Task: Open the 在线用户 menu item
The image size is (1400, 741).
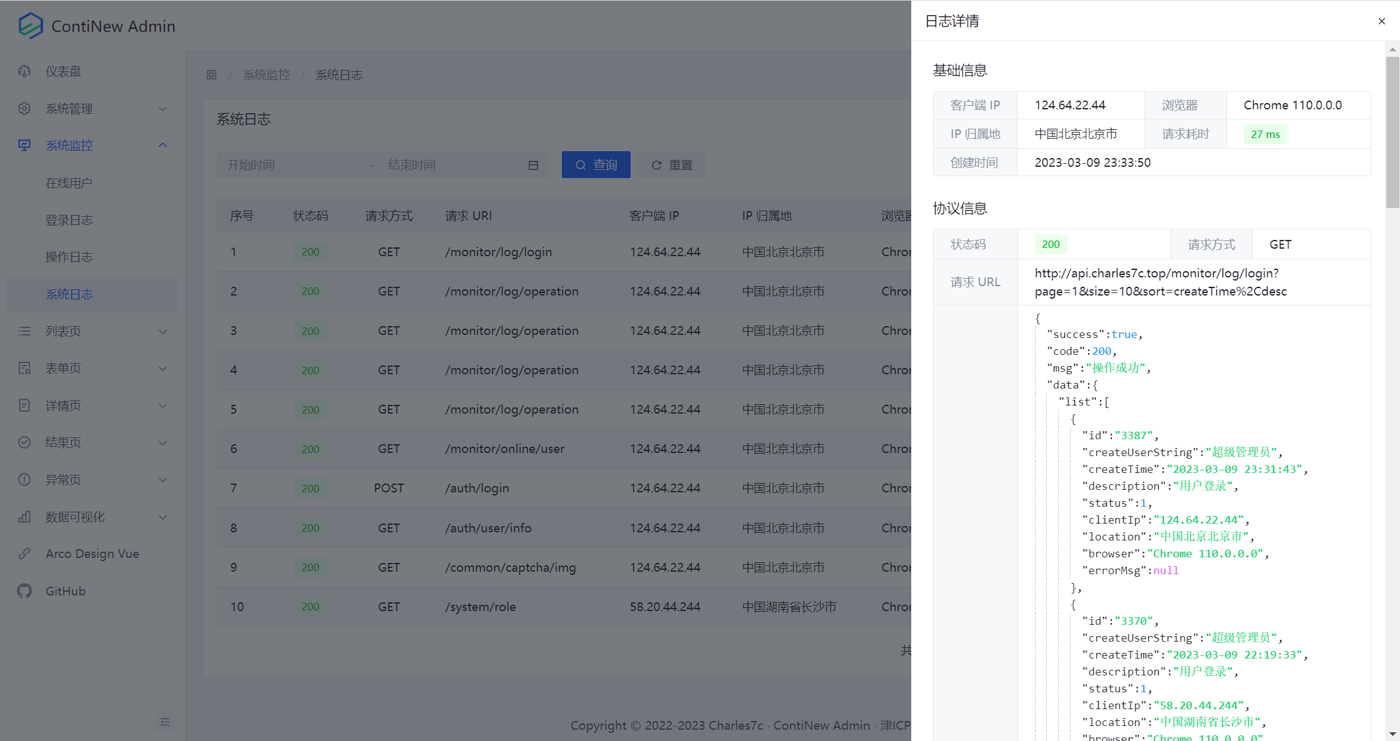Action: click(x=93, y=183)
